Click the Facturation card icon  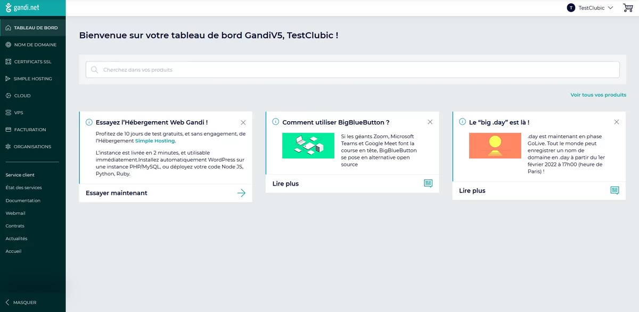8,130
